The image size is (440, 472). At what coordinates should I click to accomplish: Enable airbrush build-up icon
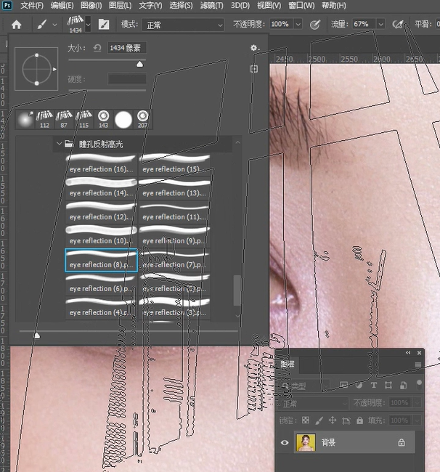(x=397, y=24)
